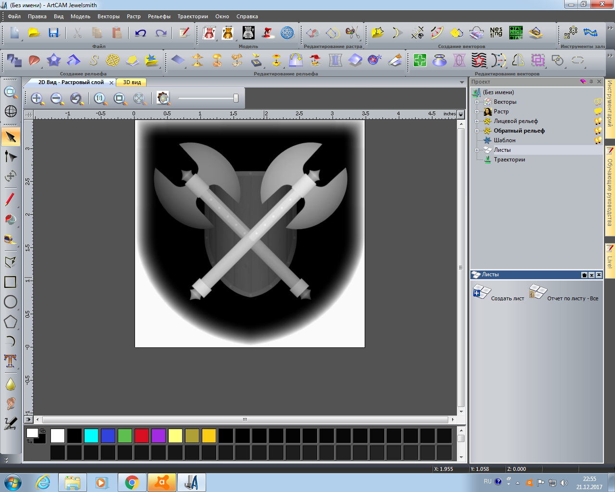Select the arrow Select tool in left toolbar
This screenshot has width=615, height=492.
pyautogui.click(x=11, y=137)
